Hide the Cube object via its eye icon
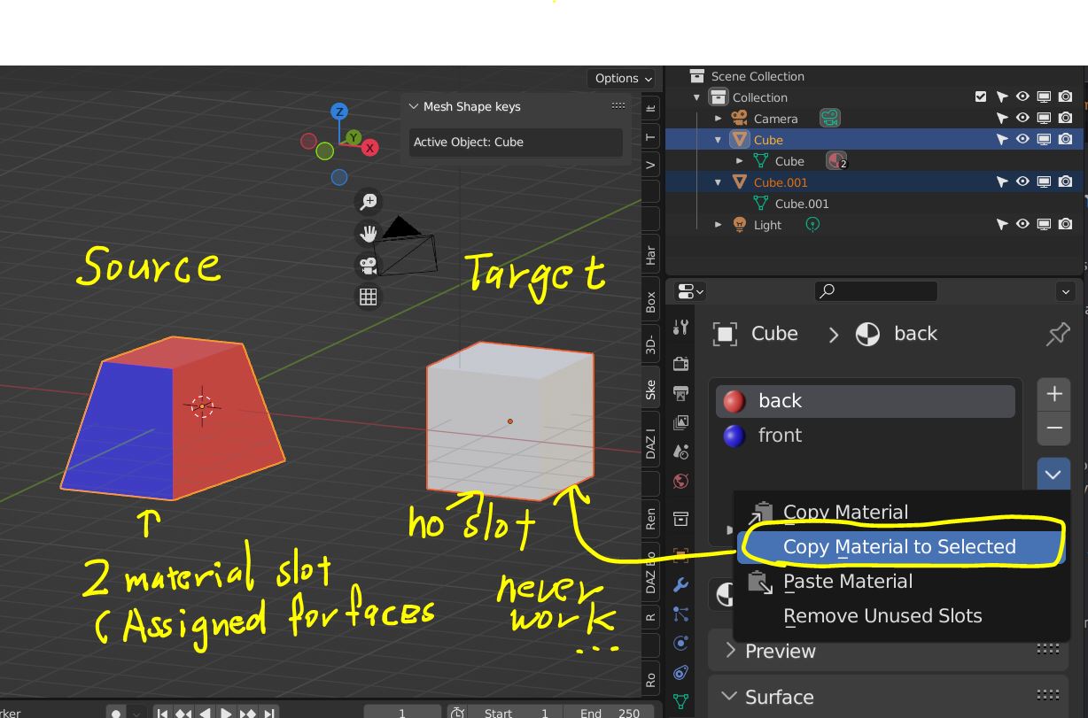Screen dimensions: 1088x718 pos(1022,139)
